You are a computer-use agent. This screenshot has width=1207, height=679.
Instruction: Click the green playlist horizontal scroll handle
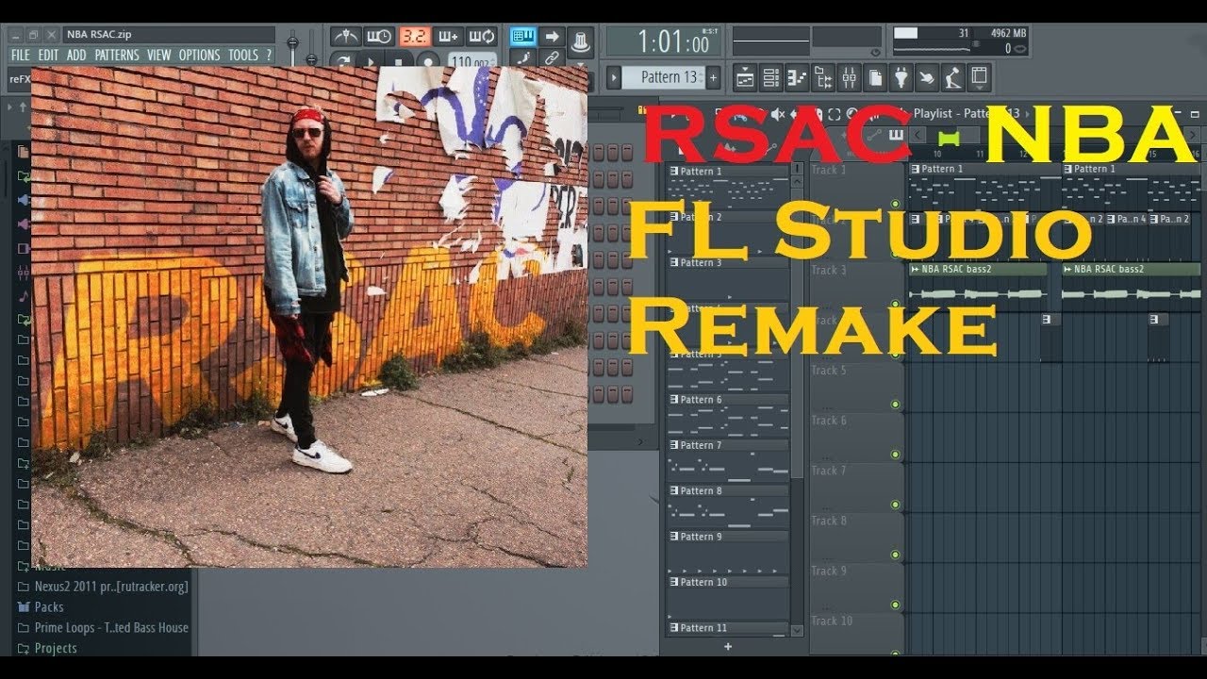click(x=949, y=139)
